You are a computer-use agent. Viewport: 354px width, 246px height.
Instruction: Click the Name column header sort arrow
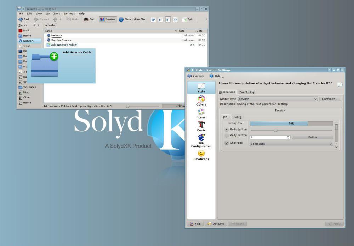pyautogui.click(x=176, y=31)
